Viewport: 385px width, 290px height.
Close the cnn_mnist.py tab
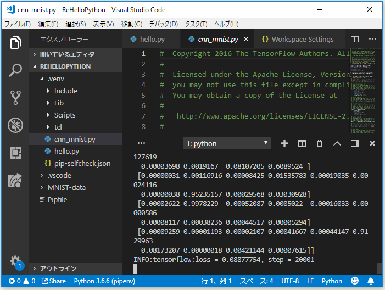[x=246, y=40]
